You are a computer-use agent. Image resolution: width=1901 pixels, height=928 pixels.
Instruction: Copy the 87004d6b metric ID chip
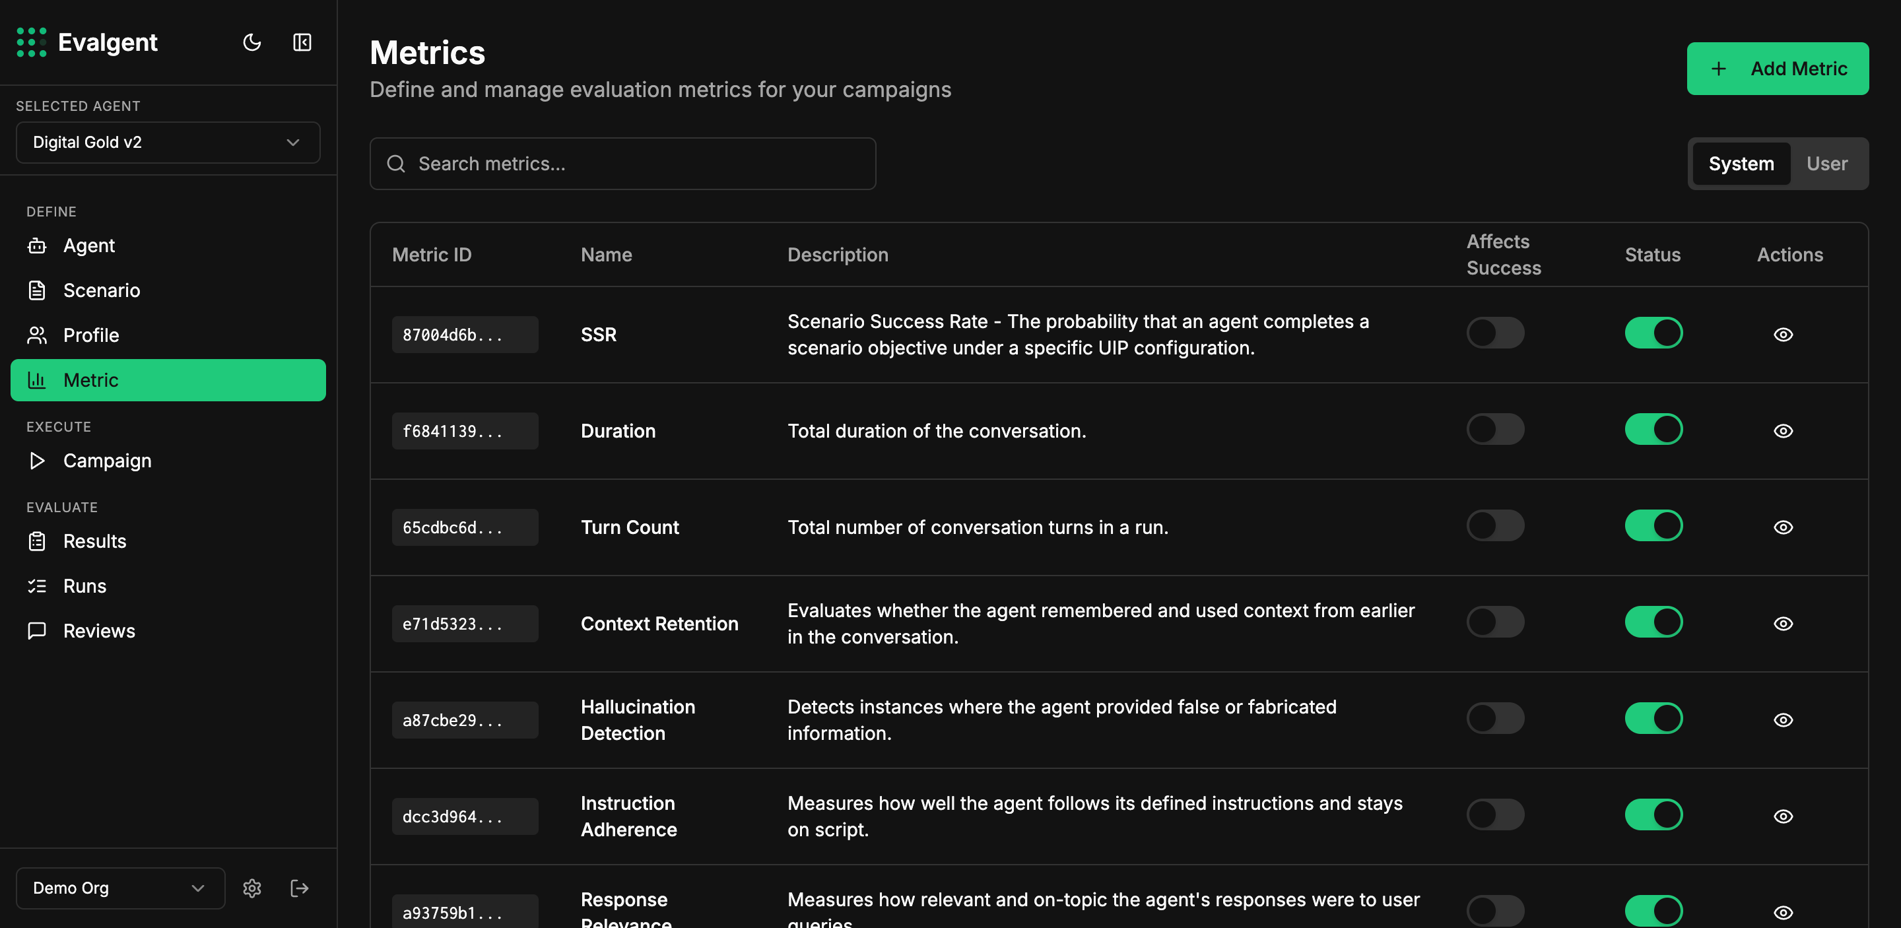(464, 335)
